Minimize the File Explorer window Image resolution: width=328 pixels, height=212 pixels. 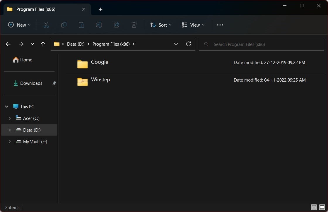[x=284, y=6]
